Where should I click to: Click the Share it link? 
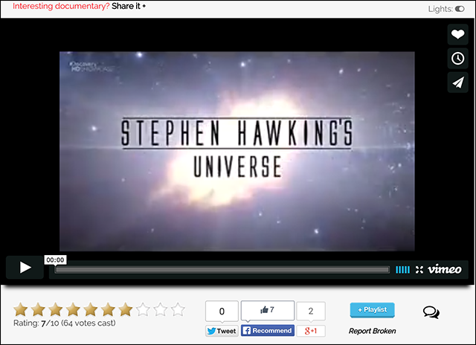point(129,6)
